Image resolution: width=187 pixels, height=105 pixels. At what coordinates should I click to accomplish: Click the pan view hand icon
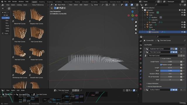(x=136, y=26)
